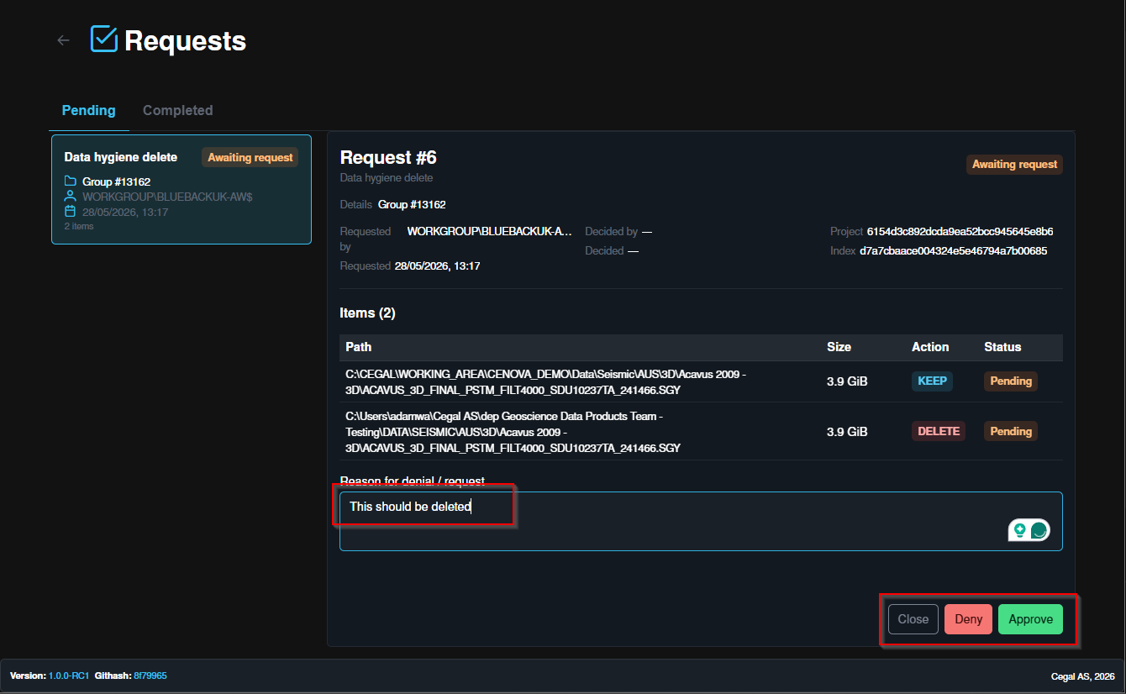Click the Requested by WORKGROUP\BLUEBACKUK-A... value
Screen dimensions: 1126x694
coord(489,231)
